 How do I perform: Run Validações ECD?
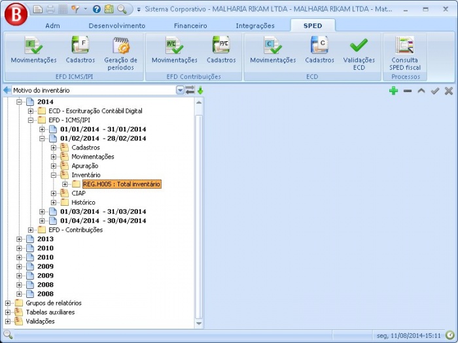tap(359, 51)
